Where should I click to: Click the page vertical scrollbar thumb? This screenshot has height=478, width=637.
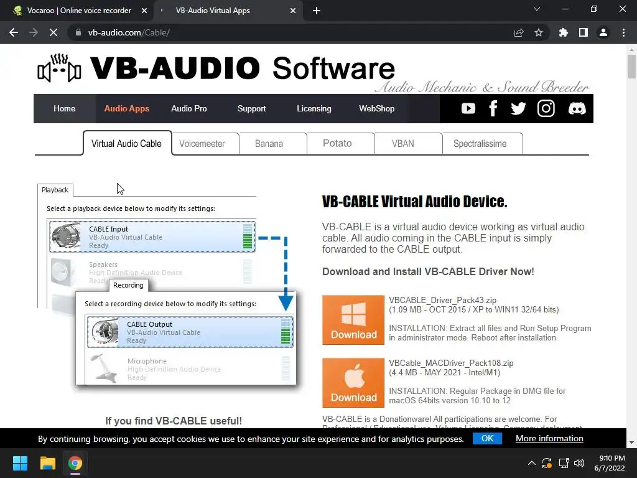(x=631, y=66)
